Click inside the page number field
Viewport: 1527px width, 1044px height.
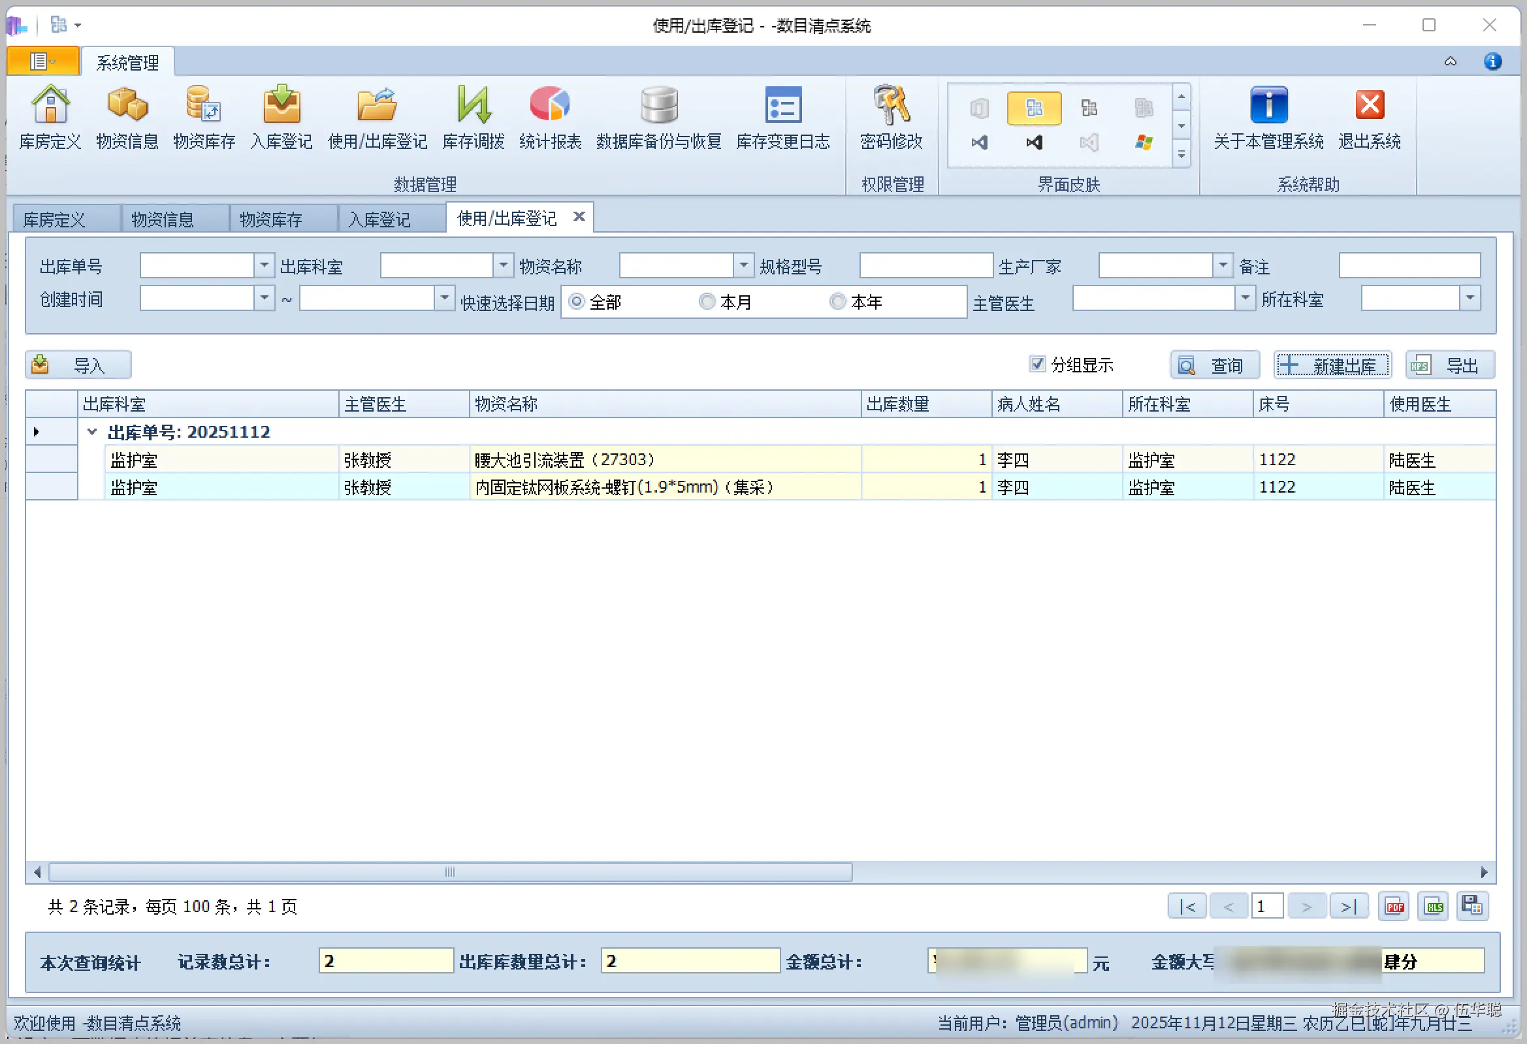[1267, 905]
